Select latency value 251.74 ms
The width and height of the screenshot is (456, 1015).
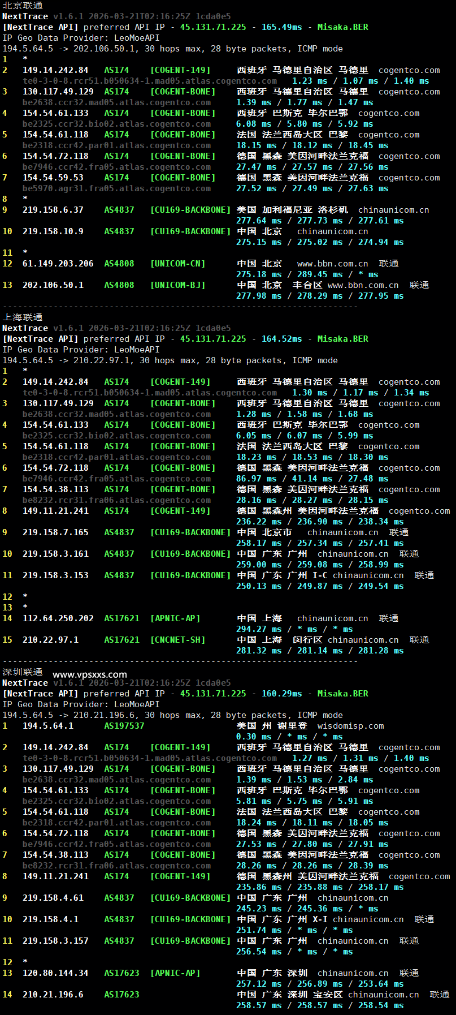point(259,930)
